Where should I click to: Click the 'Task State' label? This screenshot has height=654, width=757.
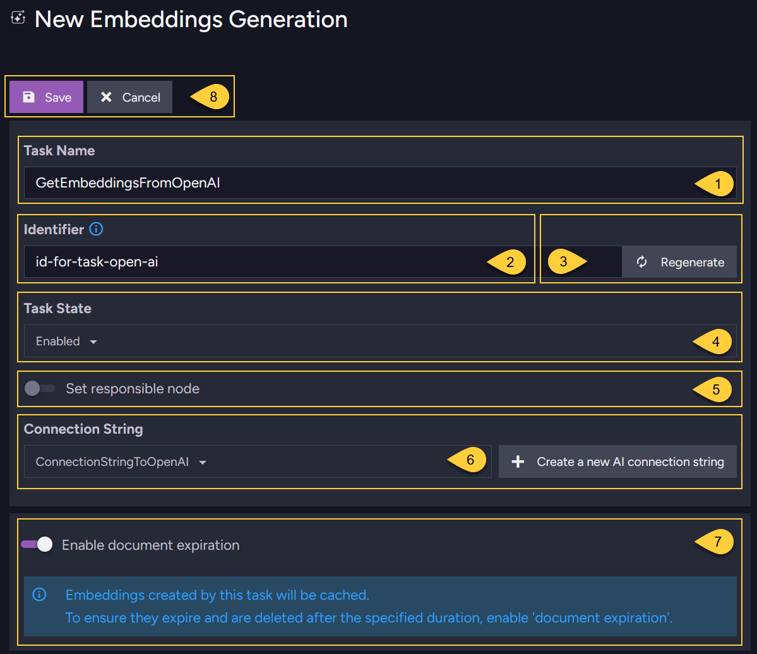[57, 308]
